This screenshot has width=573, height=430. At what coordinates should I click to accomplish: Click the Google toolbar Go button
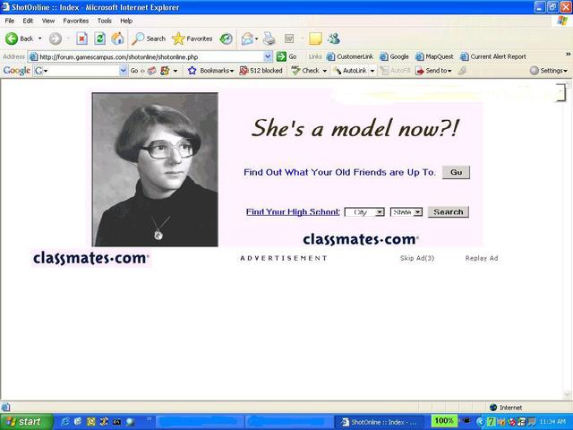[134, 71]
